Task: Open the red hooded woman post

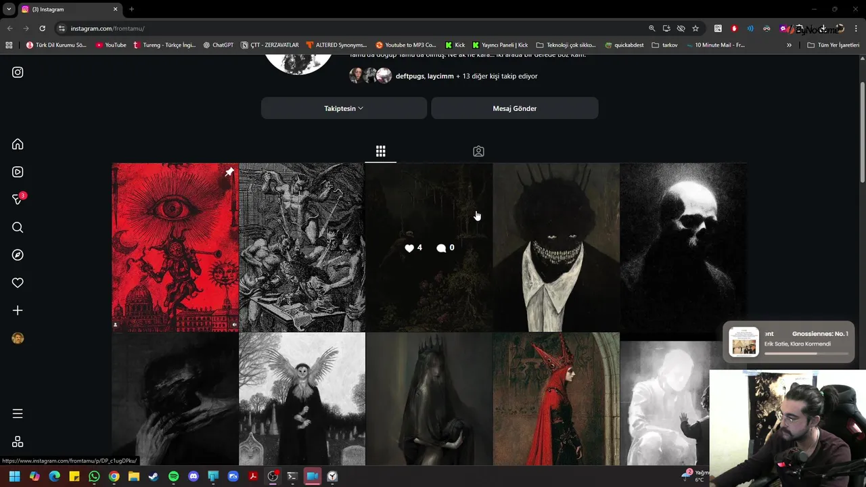Action: point(556,399)
